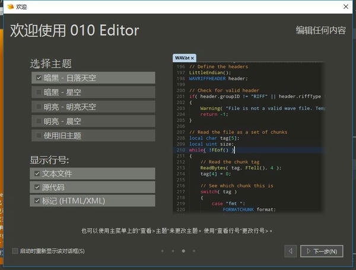Choose the 明亮 - 晨空 theme
The width and height of the screenshot is (356, 270).
93,121
